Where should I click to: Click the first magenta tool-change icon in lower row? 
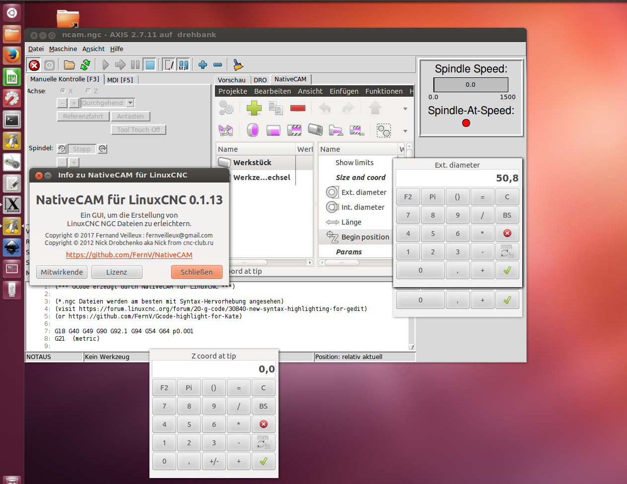click(x=225, y=130)
